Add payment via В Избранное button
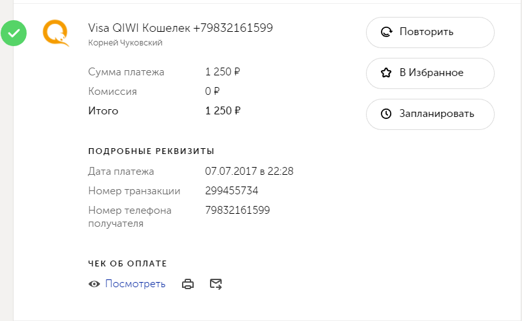 coord(430,73)
